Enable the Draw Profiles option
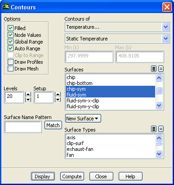174x185 pixels. click(10, 62)
